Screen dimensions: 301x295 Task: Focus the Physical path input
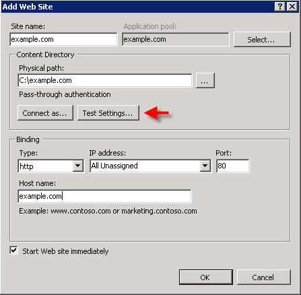tap(105, 80)
